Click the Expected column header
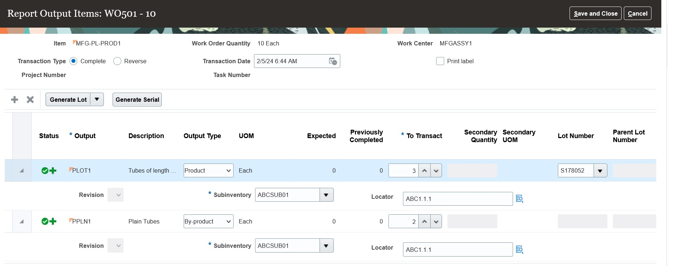Screen dimensions: 677x266 pos(321,136)
